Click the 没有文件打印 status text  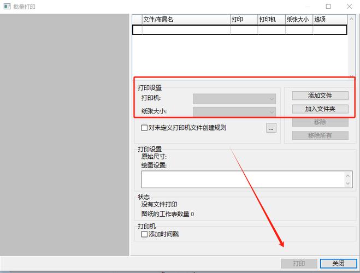[x=159, y=204]
